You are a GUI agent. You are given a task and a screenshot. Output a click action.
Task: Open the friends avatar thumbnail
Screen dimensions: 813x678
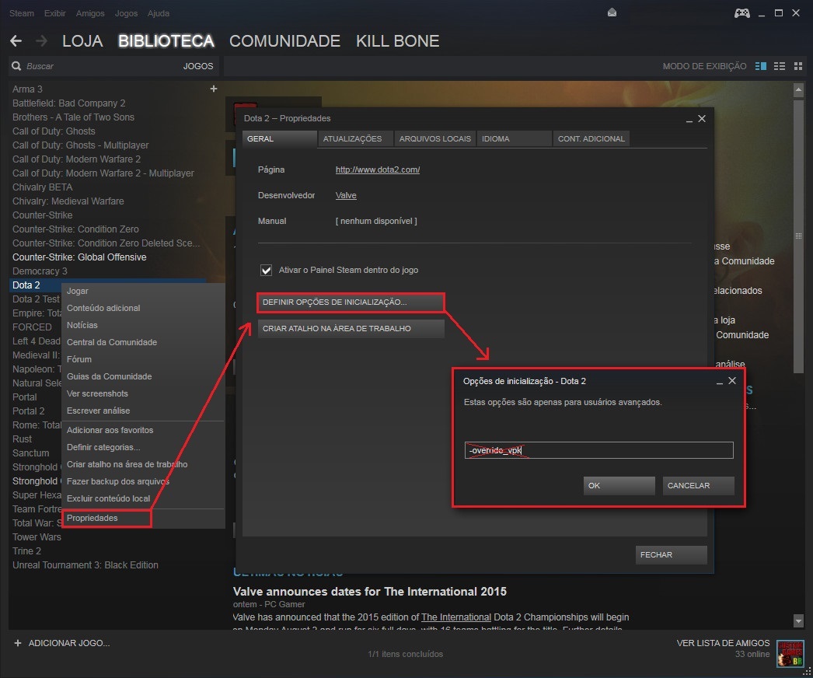point(790,653)
